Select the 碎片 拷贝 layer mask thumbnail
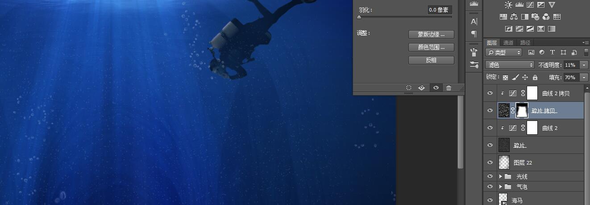The image size is (590, 205). tap(522, 110)
